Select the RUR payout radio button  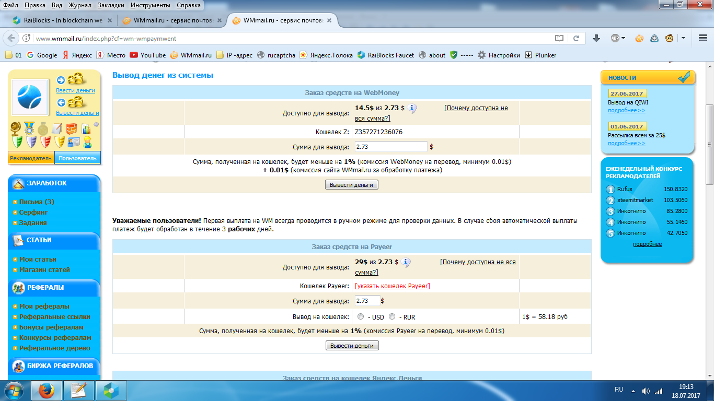392,316
